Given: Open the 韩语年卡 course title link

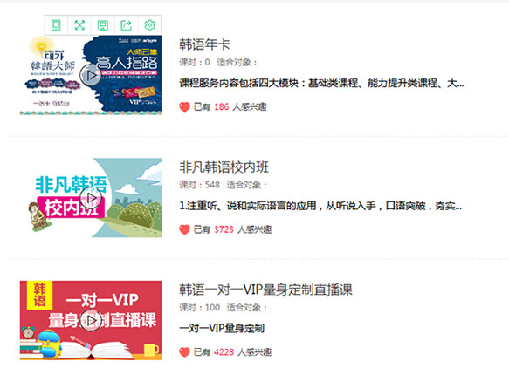Looking at the screenshot, I should 204,44.
